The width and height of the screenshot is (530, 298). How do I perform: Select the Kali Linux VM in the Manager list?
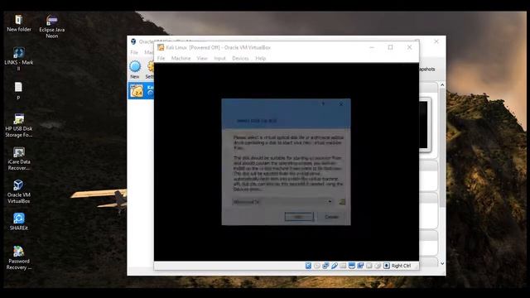point(141,91)
